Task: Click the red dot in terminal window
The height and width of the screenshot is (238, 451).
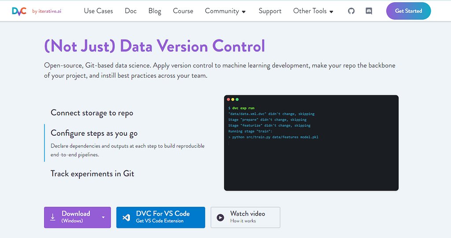Action: tap(229, 100)
